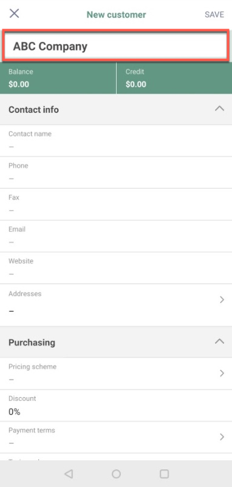Screen dimensions: 232x487
Task: Select the Fax field
Action: coord(116,205)
